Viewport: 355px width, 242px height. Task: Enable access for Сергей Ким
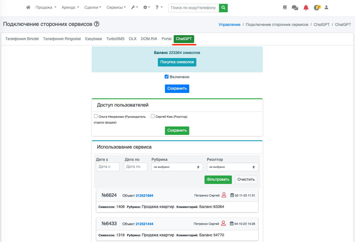click(153, 116)
